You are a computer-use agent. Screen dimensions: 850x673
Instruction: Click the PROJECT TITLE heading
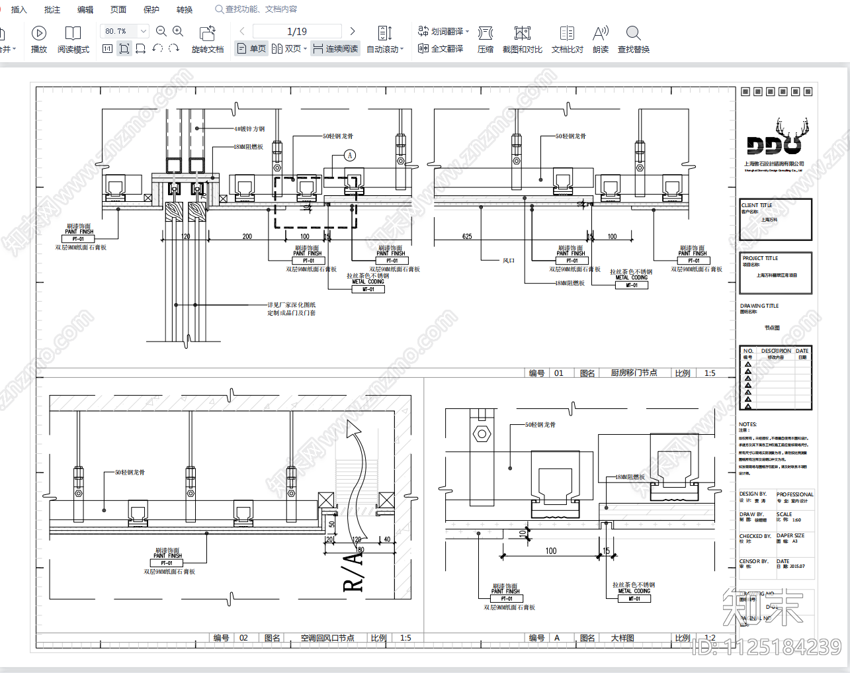760,258
